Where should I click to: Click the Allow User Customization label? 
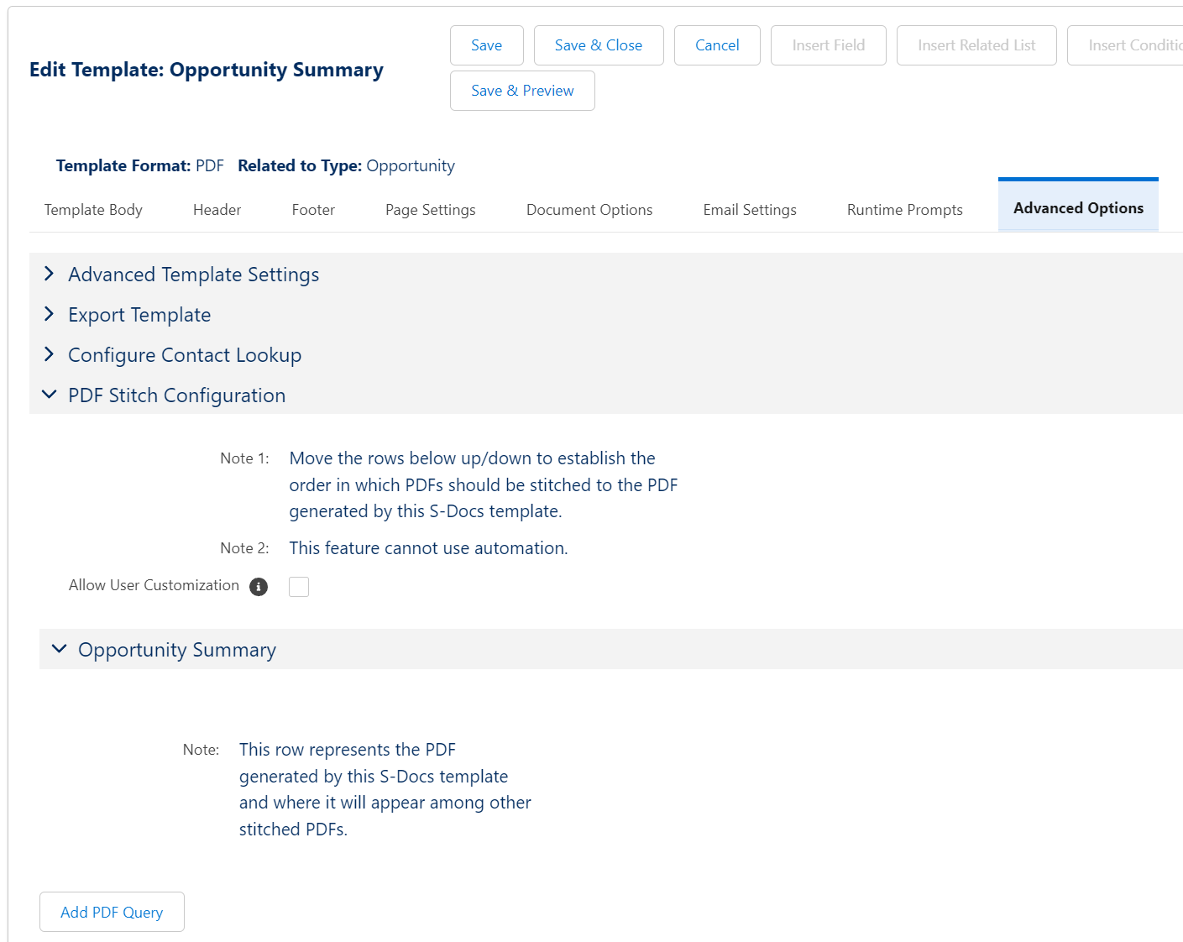point(154,585)
